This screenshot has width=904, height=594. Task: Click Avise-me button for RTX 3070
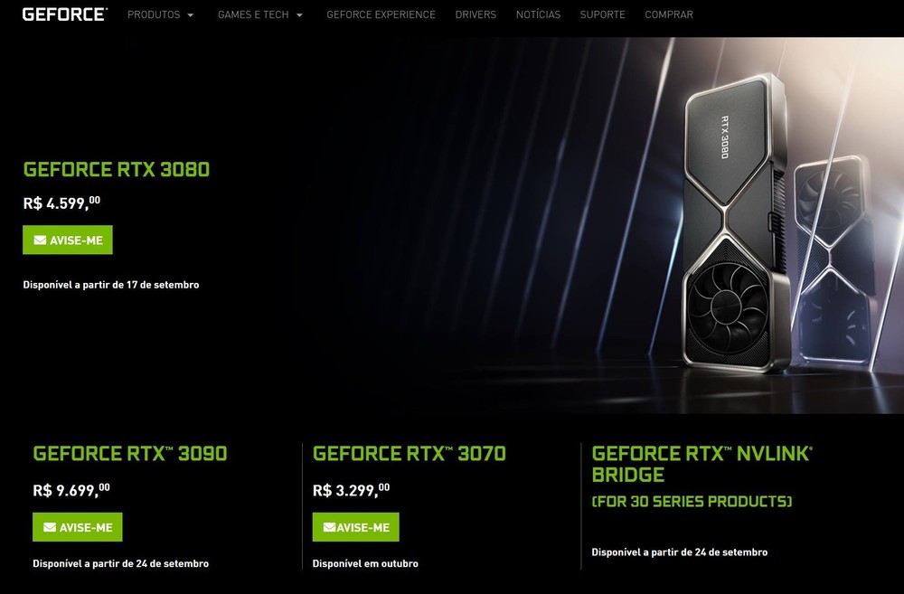(x=355, y=527)
